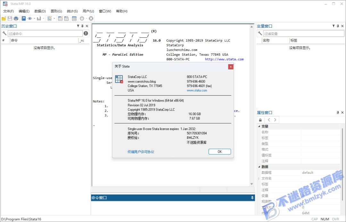Open the 窗口(W) menu
Image resolution: width=346 pixels, height=222 pixels.
105,11
